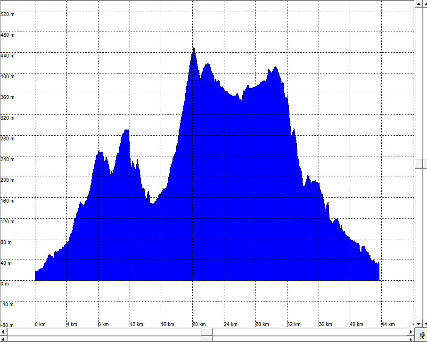Click the "24 km" distance axis label
The width and height of the screenshot is (427, 342).
pyautogui.click(x=231, y=324)
